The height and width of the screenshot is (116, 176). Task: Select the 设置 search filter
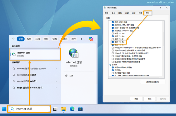click(55, 39)
